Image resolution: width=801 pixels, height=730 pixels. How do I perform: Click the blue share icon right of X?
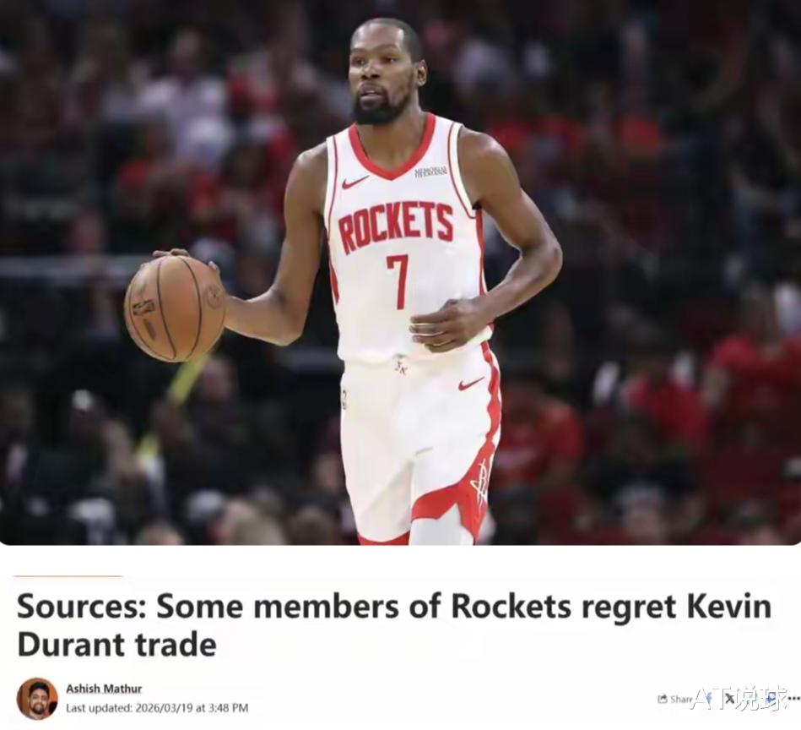(x=771, y=698)
